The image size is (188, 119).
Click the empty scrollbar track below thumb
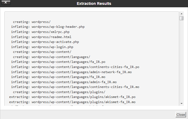coord(182,61)
